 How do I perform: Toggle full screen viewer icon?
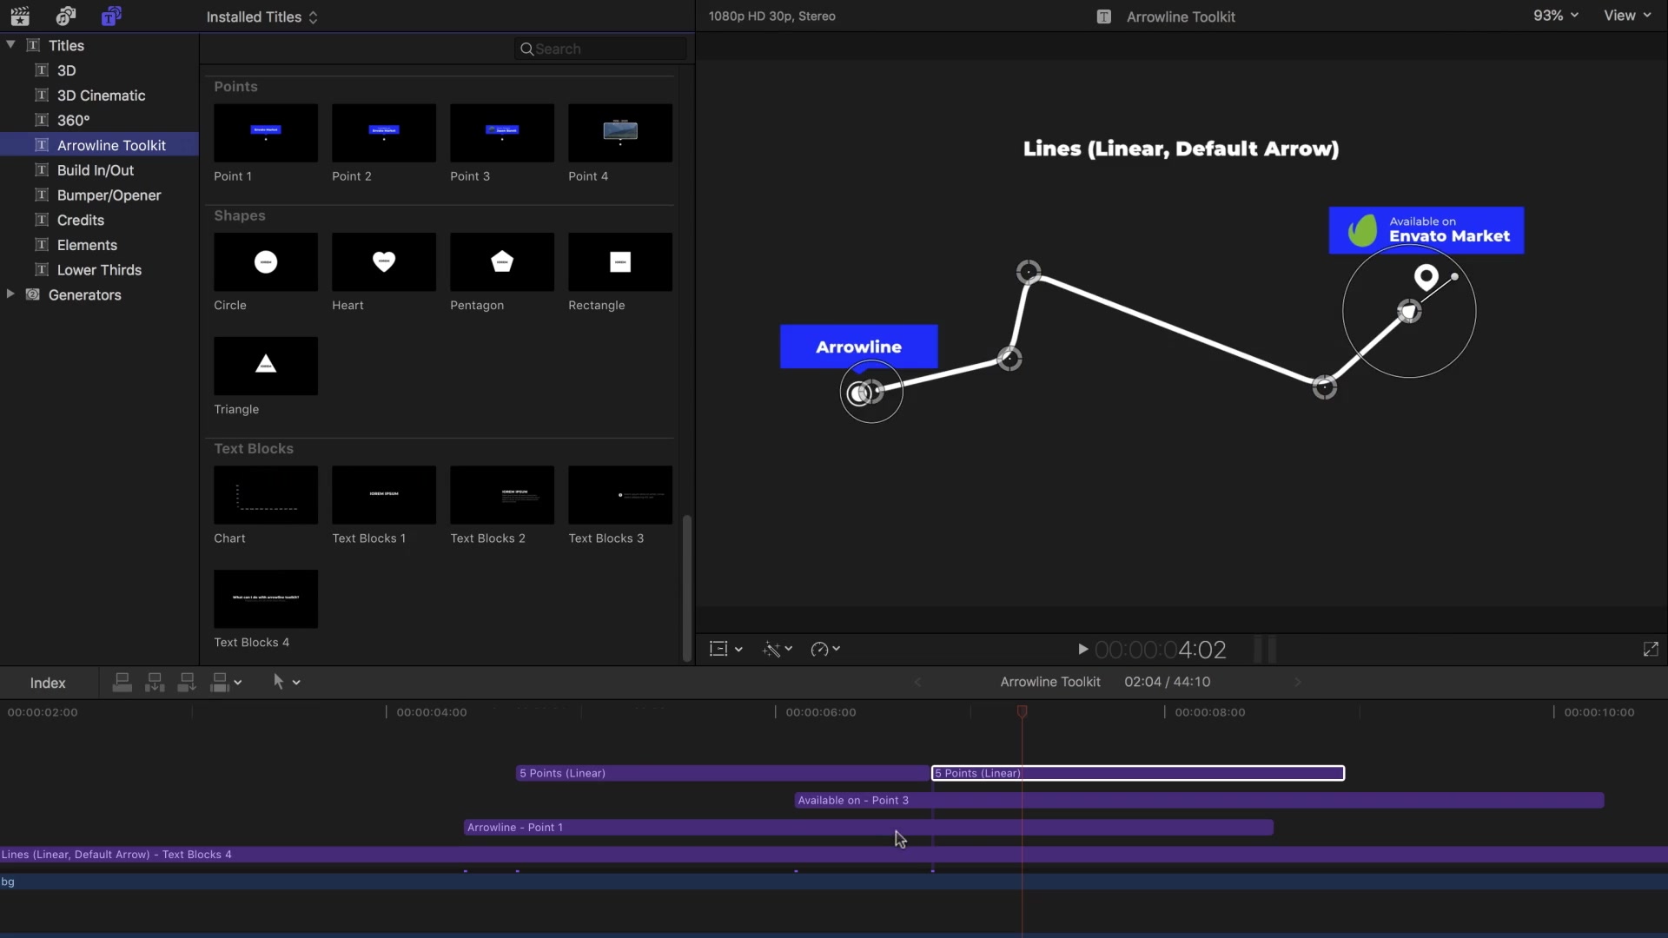click(1651, 649)
